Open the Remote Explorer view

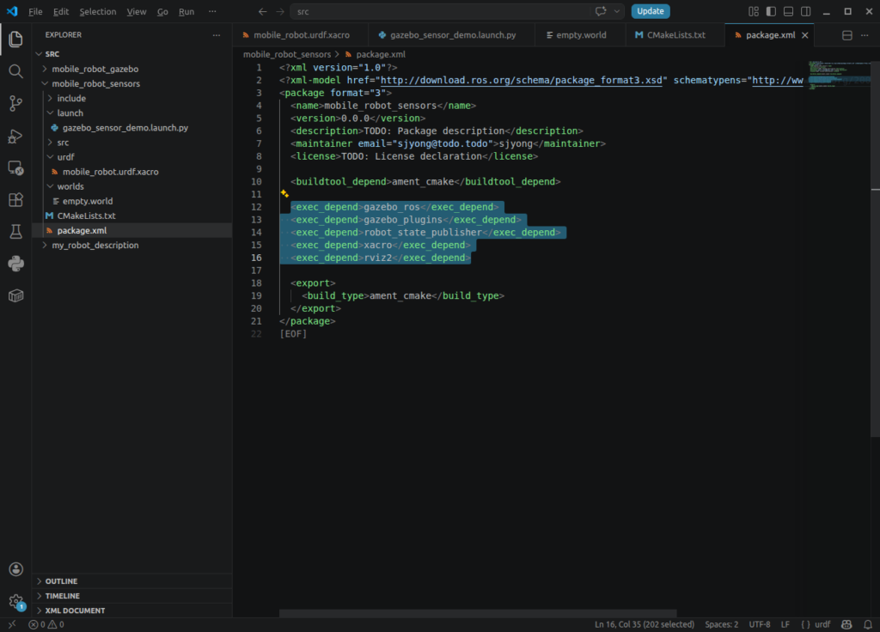(x=15, y=167)
